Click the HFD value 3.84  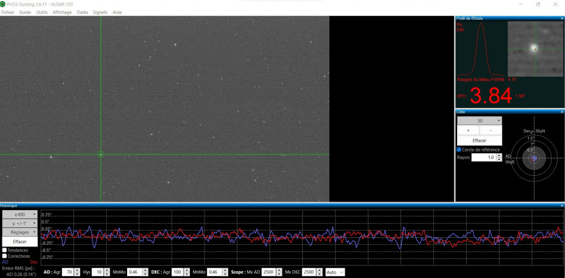pyautogui.click(x=491, y=96)
